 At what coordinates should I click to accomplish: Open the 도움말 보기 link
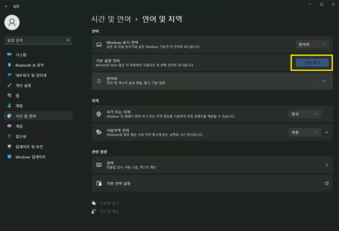click(x=110, y=203)
